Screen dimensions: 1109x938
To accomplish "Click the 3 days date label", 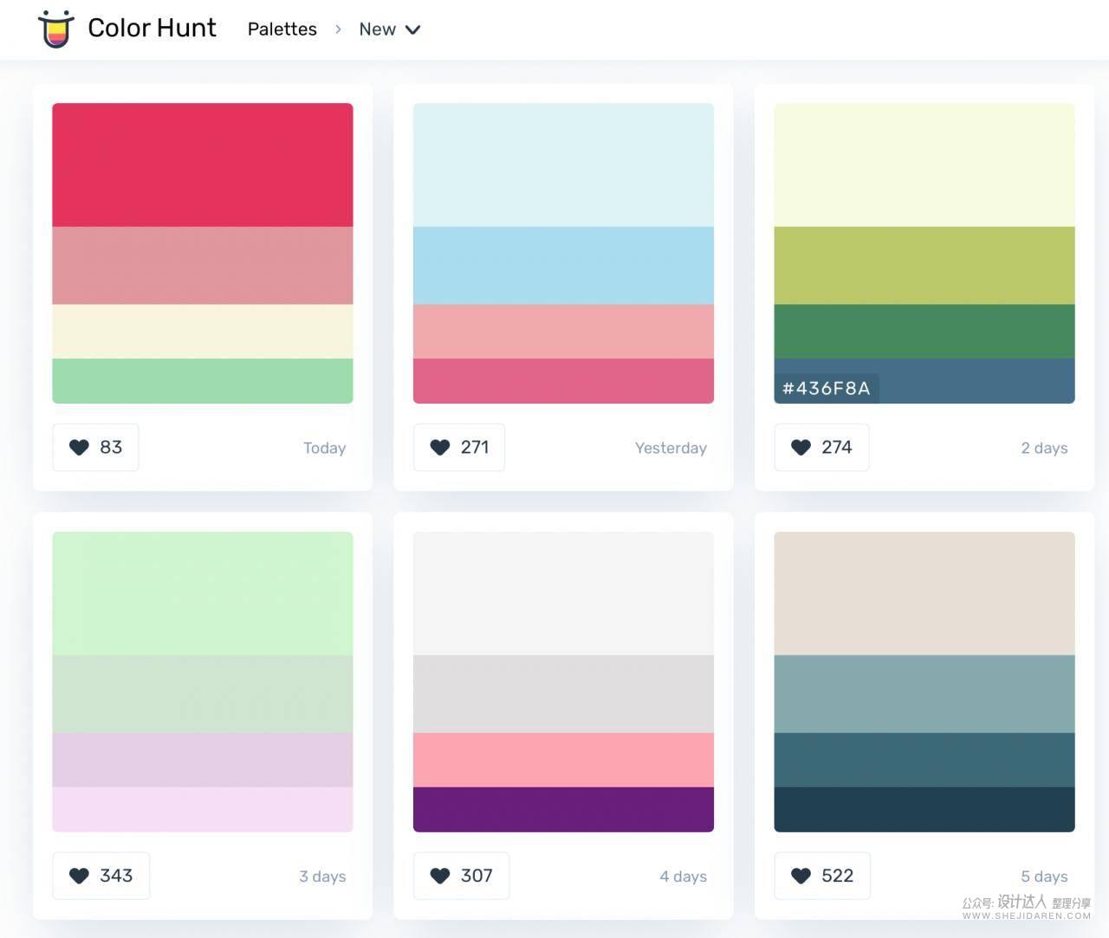I will (x=322, y=877).
